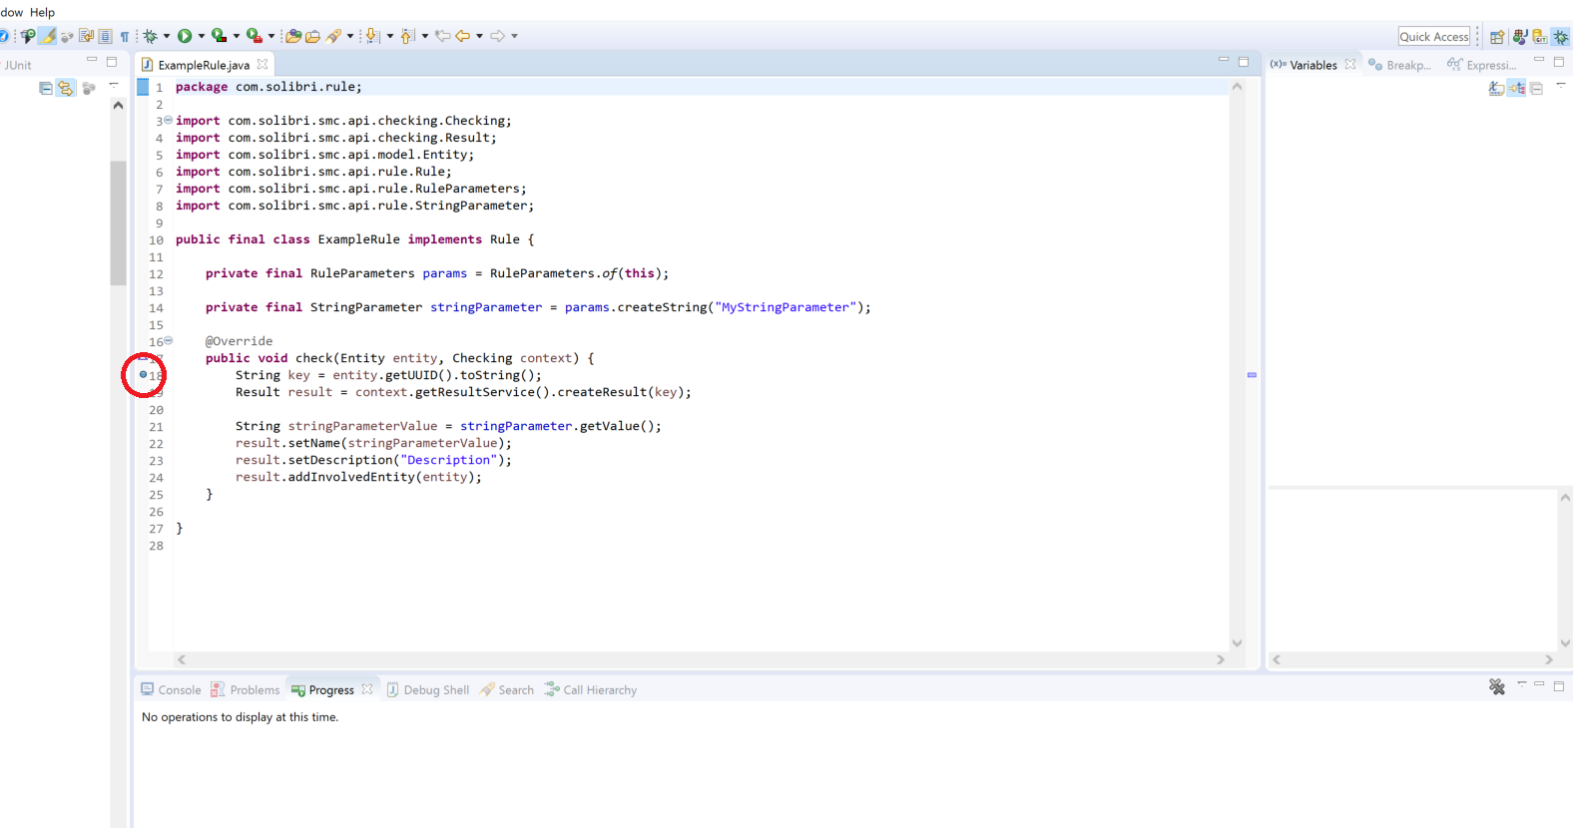Start debugging with the bug icon
The image size is (1573, 828).
pyautogui.click(x=150, y=36)
